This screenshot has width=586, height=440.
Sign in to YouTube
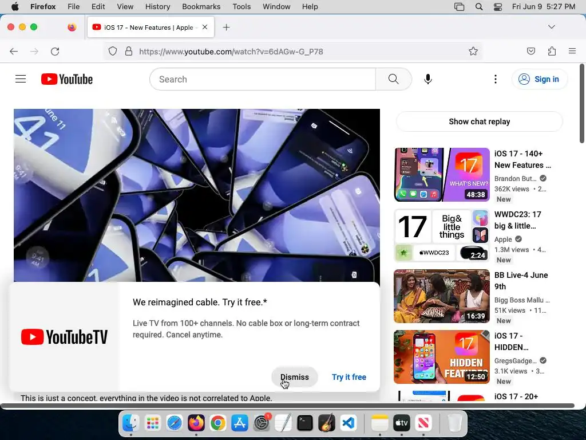[x=539, y=79]
